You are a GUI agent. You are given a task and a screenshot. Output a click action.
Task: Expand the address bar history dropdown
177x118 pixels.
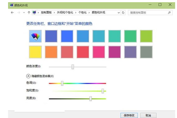[x=119, y=13]
